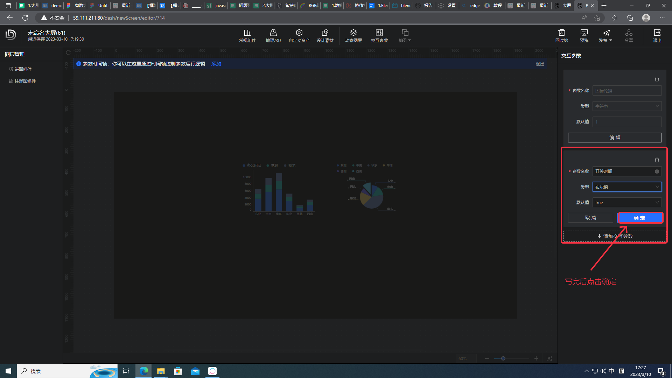Click the zoom slider handle
Image resolution: width=672 pixels, height=378 pixels.
click(x=503, y=358)
